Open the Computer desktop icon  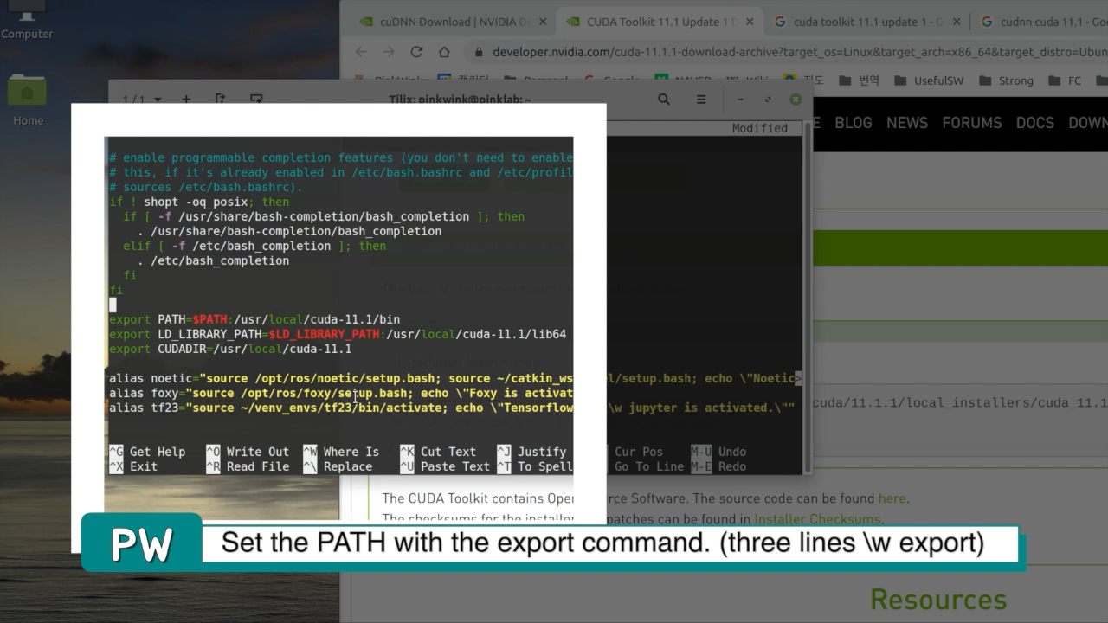pos(27,19)
